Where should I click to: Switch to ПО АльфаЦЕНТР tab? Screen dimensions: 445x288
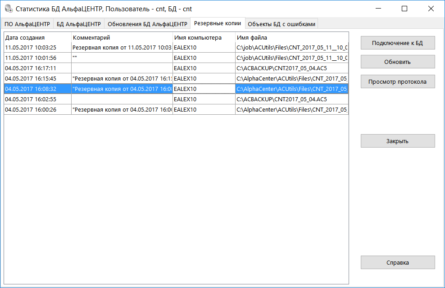pos(27,24)
